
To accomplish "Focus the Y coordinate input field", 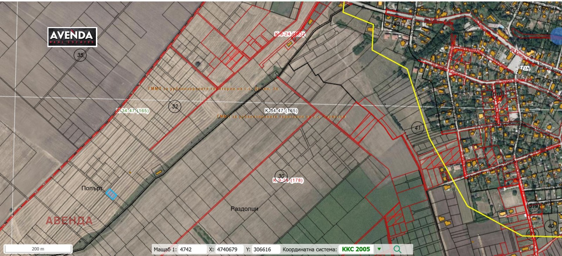I will point(266,249).
